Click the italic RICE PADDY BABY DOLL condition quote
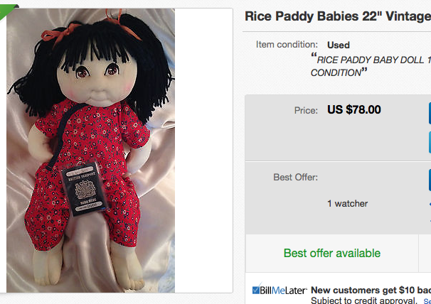Image resolution: width=431 pixels, height=304 pixels. point(371,66)
